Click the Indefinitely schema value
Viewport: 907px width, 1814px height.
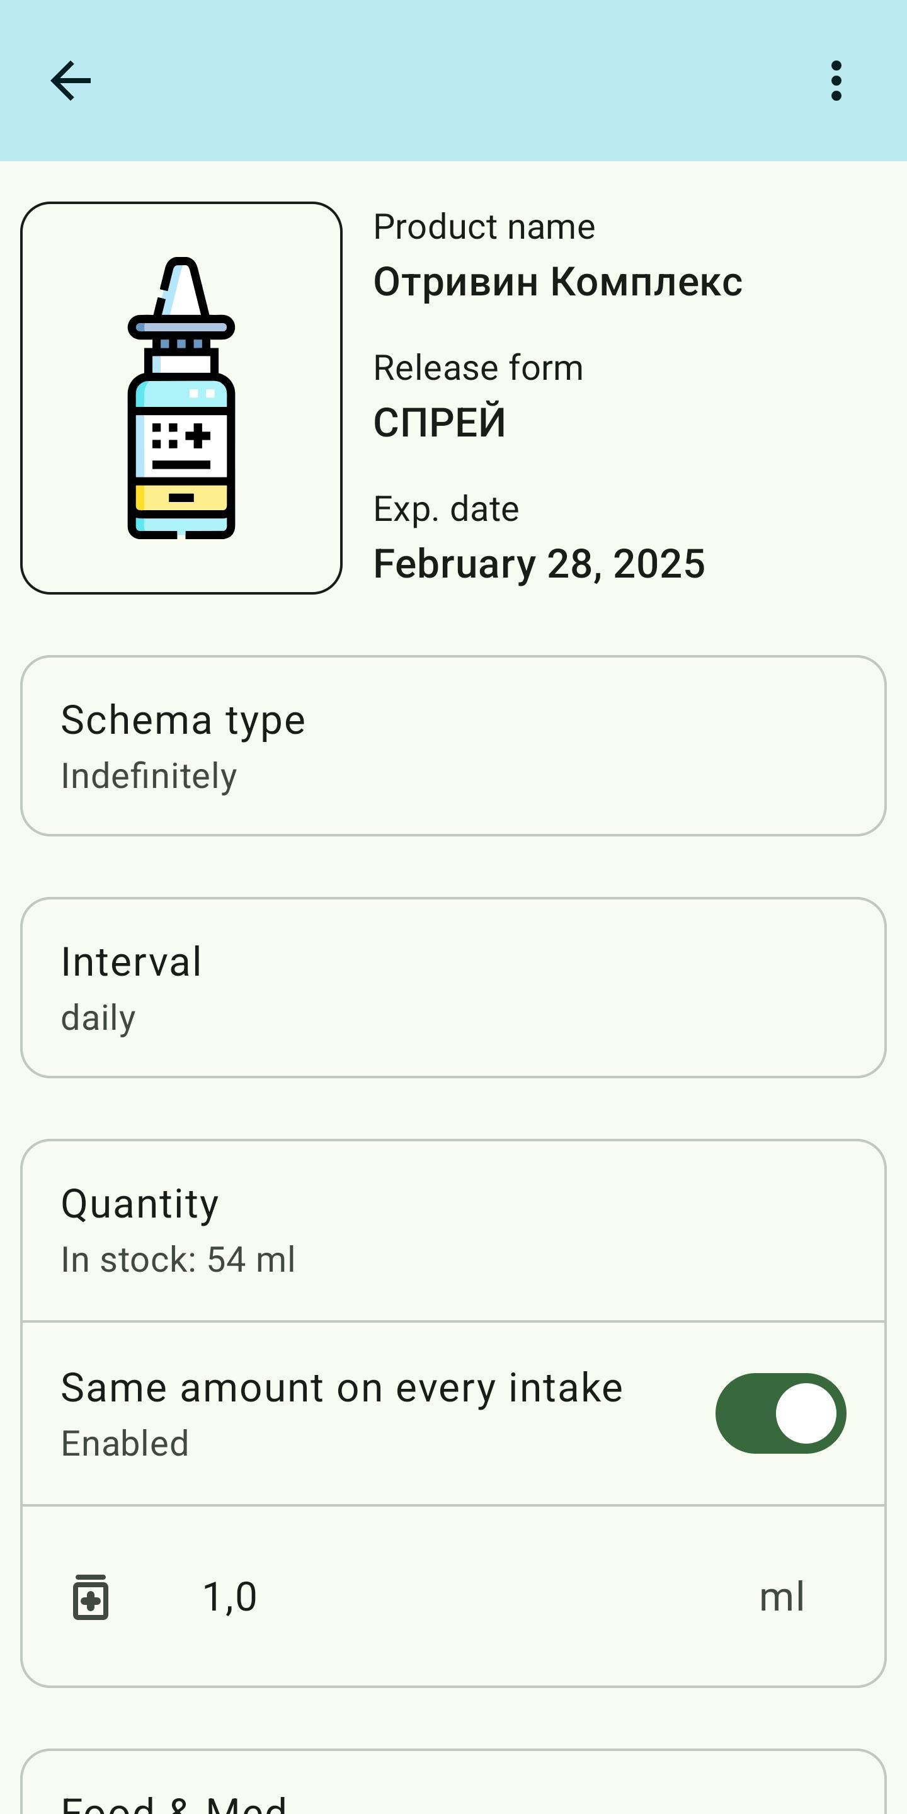click(149, 776)
